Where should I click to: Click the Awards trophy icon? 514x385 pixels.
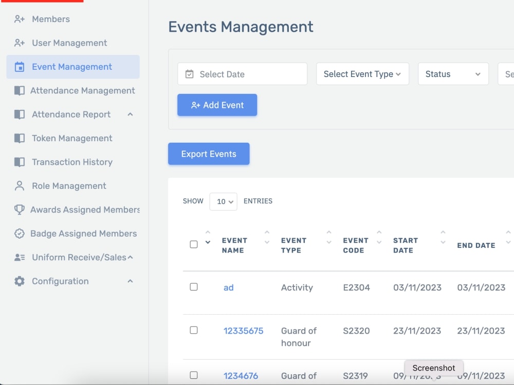pos(20,209)
